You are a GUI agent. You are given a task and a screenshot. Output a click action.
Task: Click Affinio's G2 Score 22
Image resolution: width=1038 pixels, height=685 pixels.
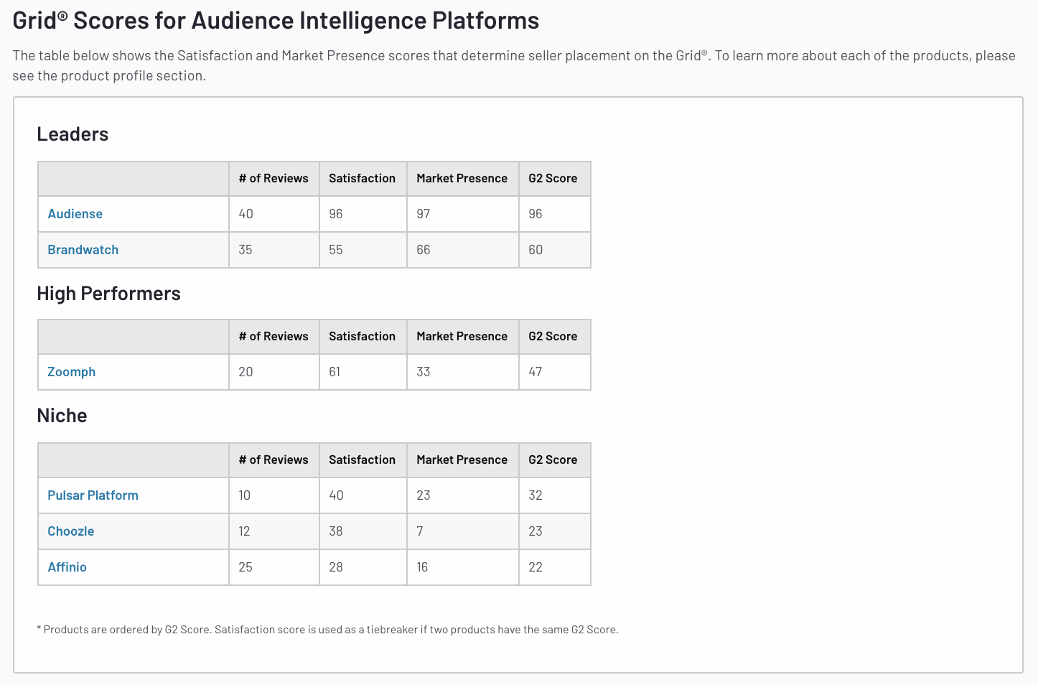click(536, 567)
